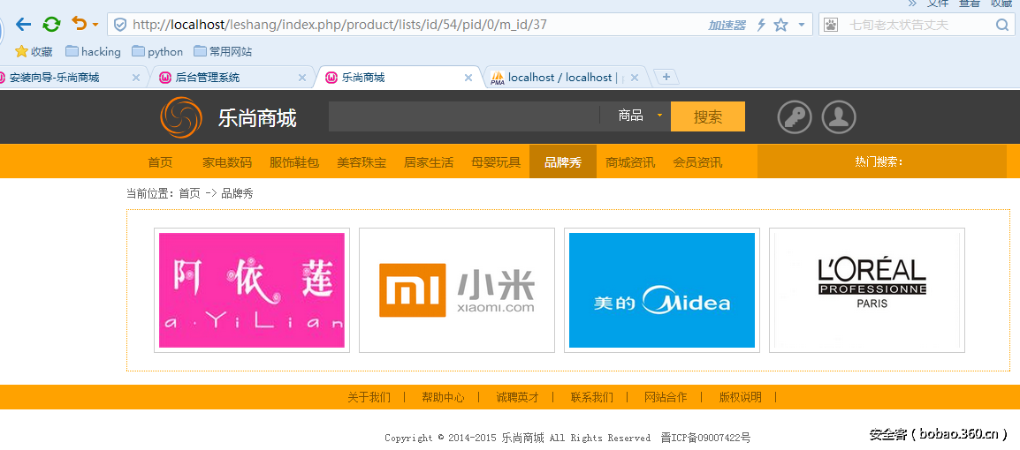Click the user profile icon in header
The image size is (1020, 450).
[839, 116]
